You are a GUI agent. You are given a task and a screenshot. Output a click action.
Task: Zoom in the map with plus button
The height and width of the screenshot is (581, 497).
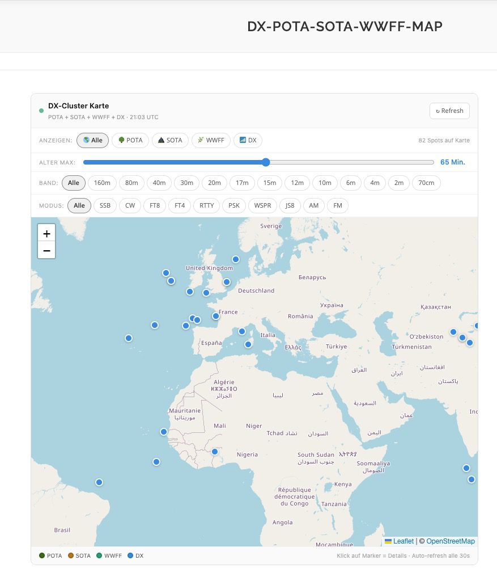46,233
